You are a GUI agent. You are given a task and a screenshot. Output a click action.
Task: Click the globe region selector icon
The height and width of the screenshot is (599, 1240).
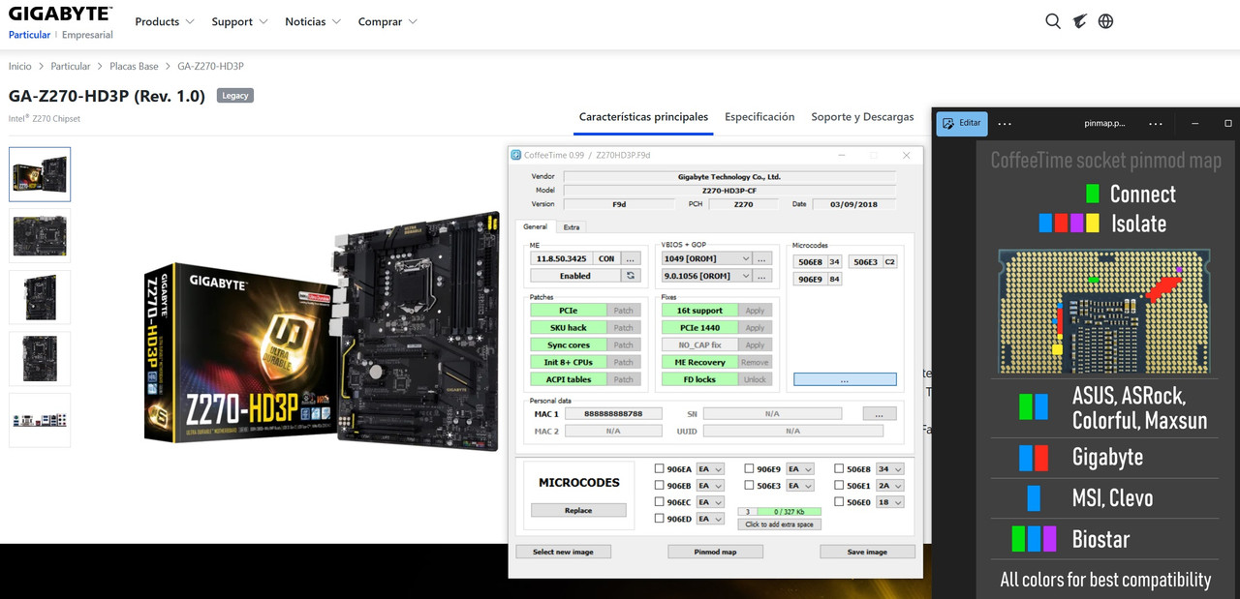coord(1105,21)
